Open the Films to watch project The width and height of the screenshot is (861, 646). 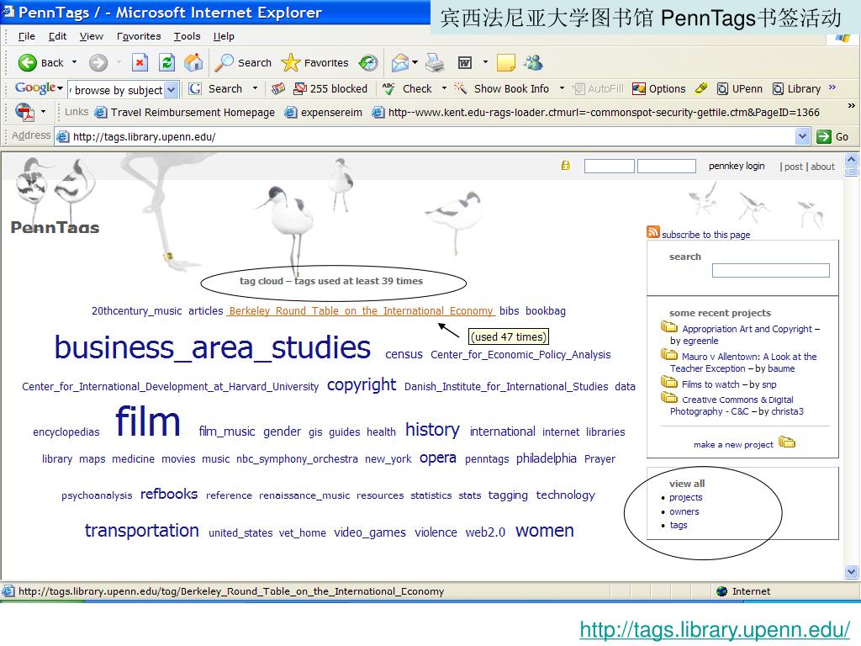coord(710,384)
